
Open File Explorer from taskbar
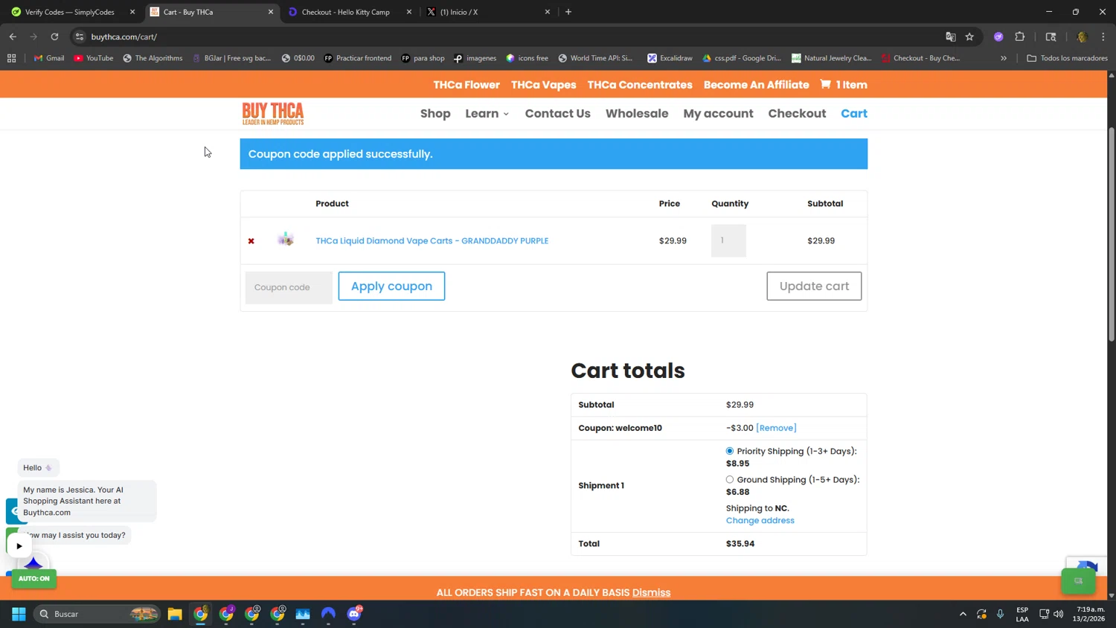click(x=175, y=614)
